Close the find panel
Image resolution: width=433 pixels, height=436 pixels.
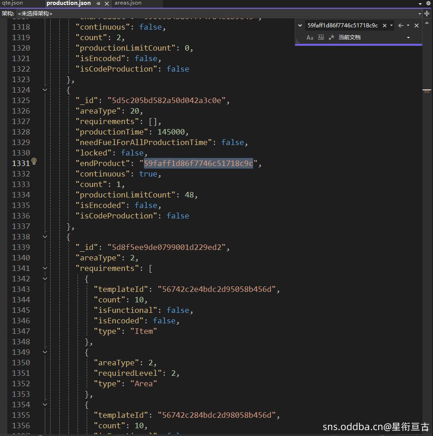pos(417,26)
